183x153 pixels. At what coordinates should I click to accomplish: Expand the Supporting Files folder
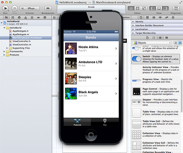tap(7, 48)
